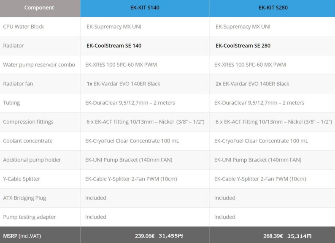
Task: Click the Component column header
Action: point(39,8)
